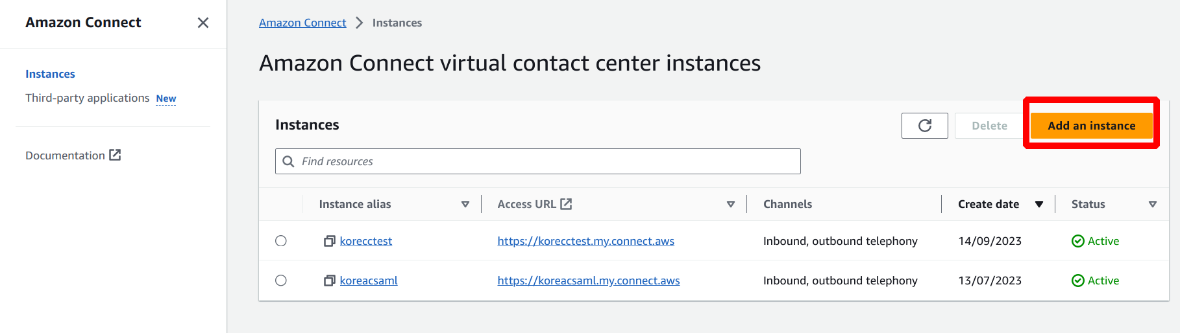Click the Add an instance button
The image size is (1180, 333).
click(1091, 126)
